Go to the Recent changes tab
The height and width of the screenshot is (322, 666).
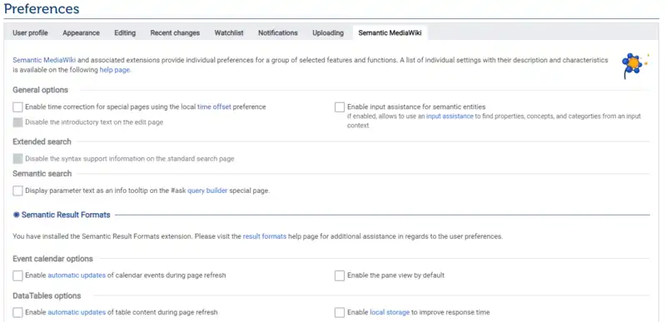pos(175,32)
